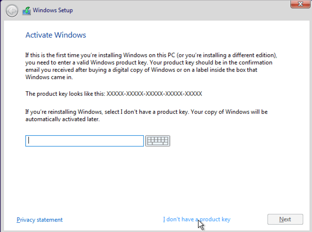The height and width of the screenshot is (232, 312).
Task: Click the empty title bar area
Action: coord(183,11)
